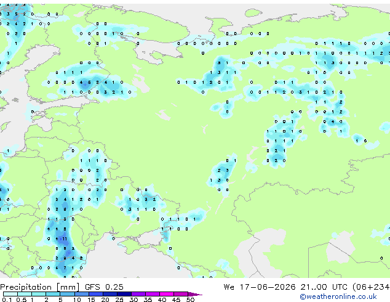Select legend swatch between 10 and 15 mm

click(81, 294)
